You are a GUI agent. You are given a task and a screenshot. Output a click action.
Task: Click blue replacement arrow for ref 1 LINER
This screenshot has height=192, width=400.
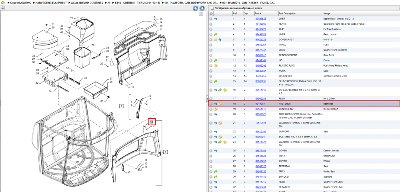click(x=216, y=19)
